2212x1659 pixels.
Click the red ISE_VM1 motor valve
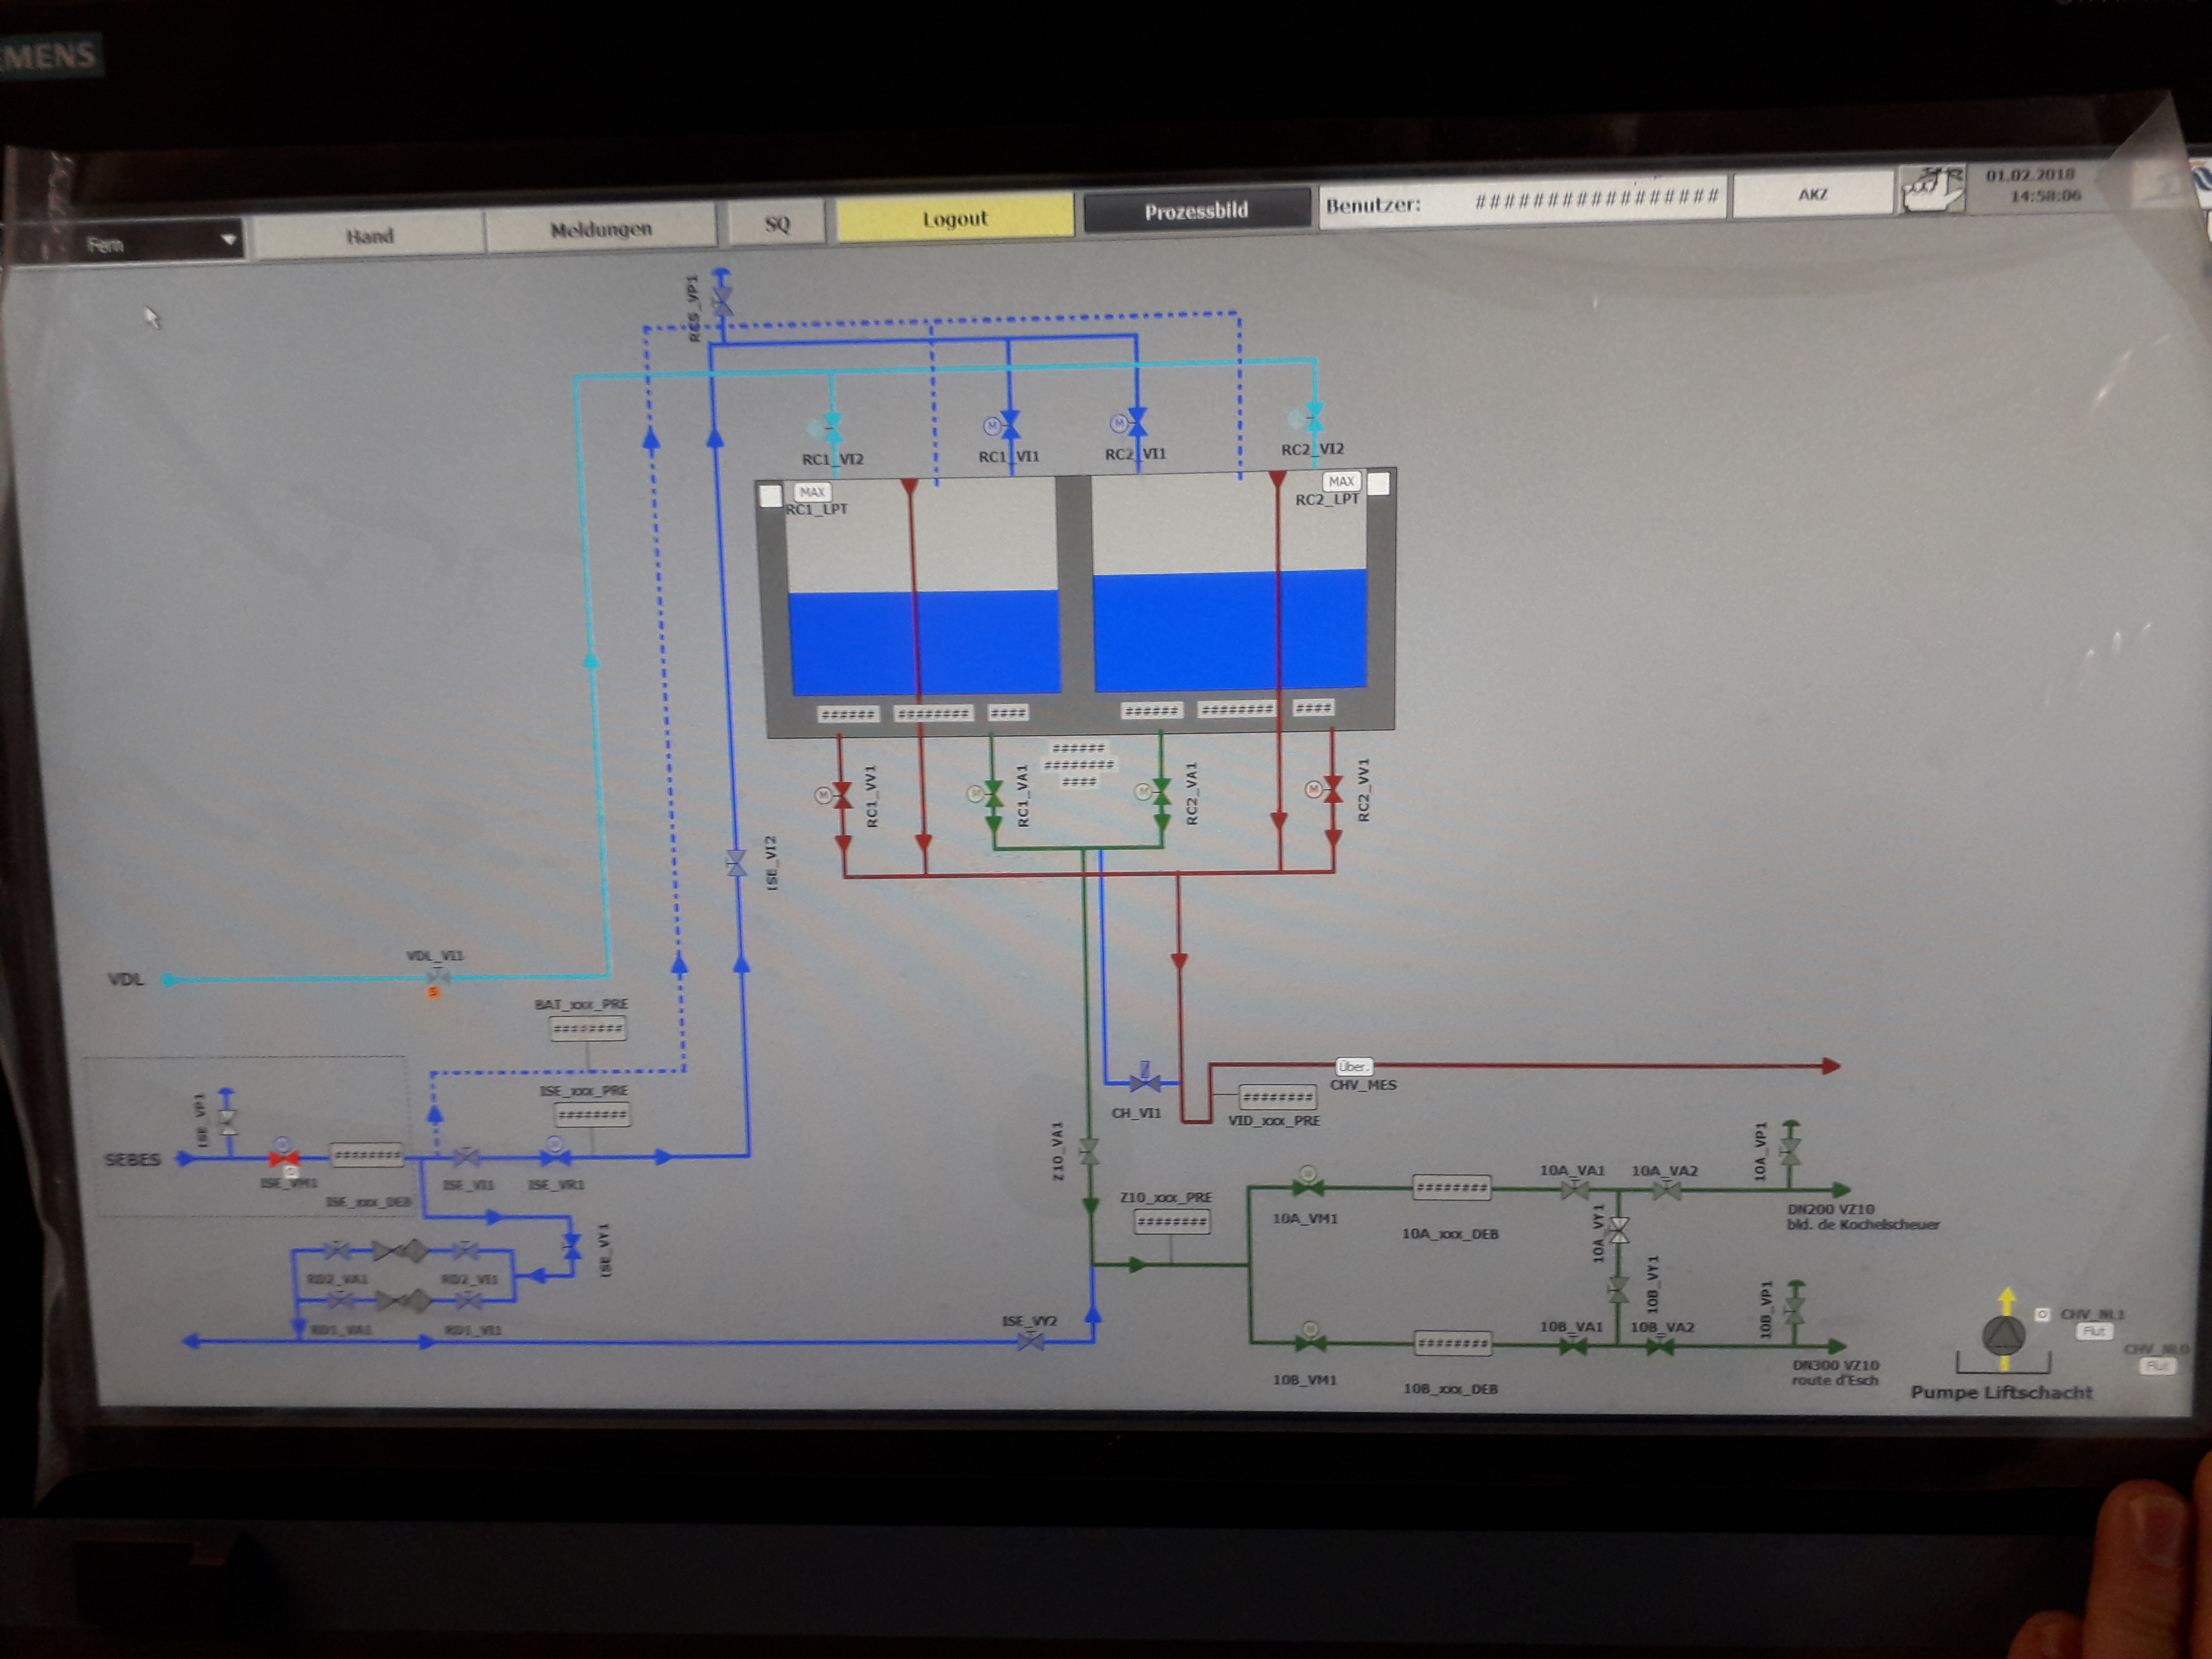pyautogui.click(x=283, y=1158)
